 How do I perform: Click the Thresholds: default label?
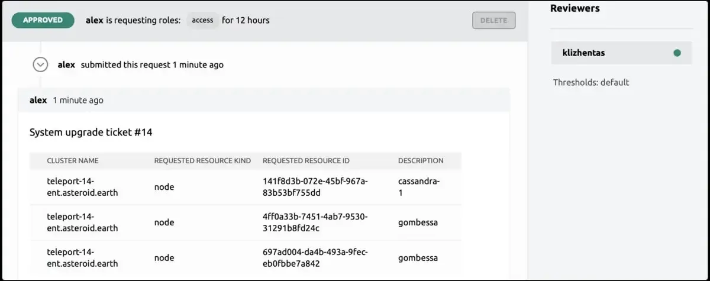point(591,82)
